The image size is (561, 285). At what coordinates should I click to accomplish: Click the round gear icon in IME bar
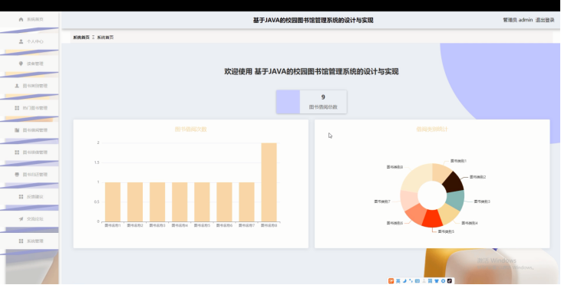(443, 281)
